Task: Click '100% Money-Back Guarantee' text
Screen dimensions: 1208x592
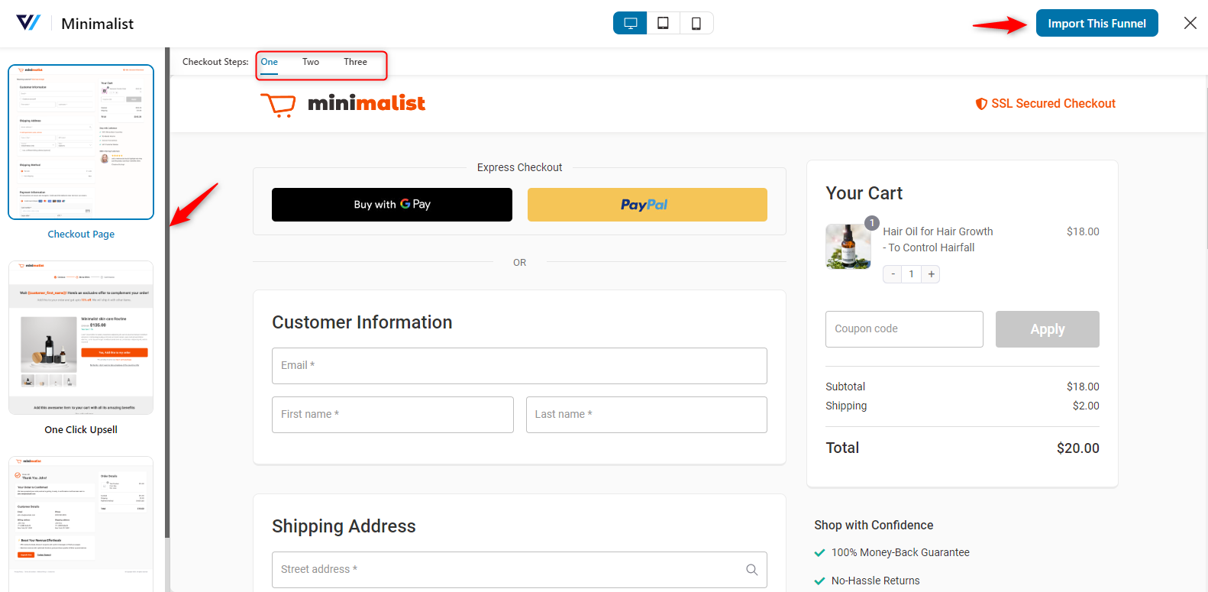Action: (x=900, y=552)
